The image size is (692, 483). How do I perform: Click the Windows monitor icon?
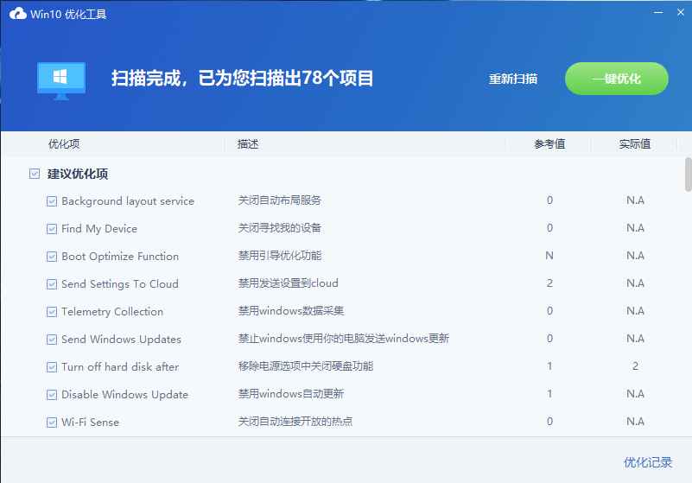pos(61,81)
